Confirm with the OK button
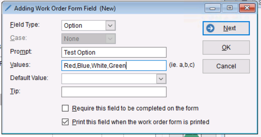 [x=226, y=48]
